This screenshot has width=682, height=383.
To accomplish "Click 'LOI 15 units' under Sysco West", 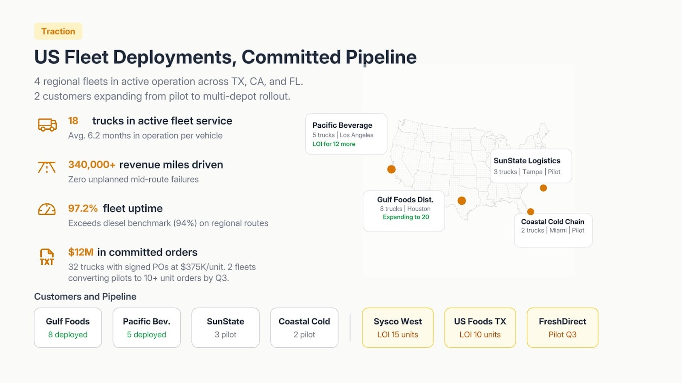I will click(398, 334).
